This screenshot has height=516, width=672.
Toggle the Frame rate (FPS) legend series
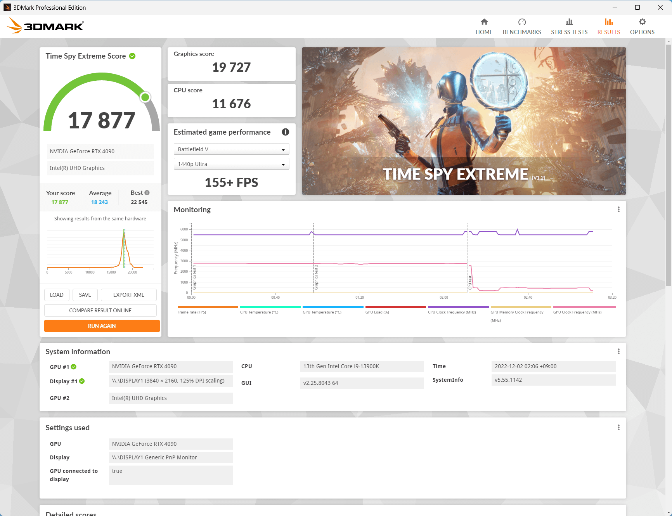click(208, 310)
